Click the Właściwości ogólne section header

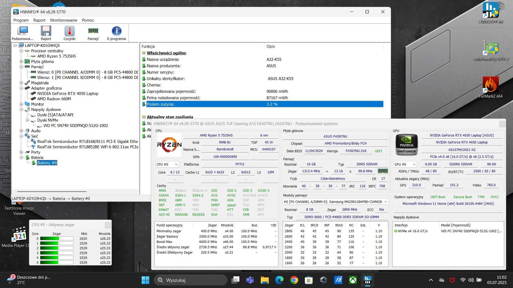coord(166,53)
